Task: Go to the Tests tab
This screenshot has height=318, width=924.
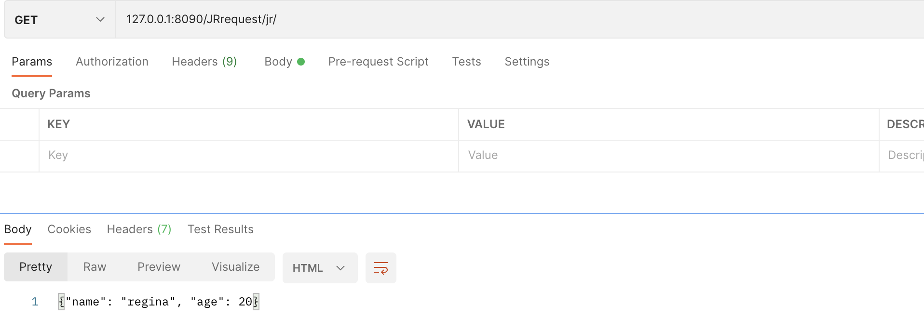Action: click(x=466, y=62)
